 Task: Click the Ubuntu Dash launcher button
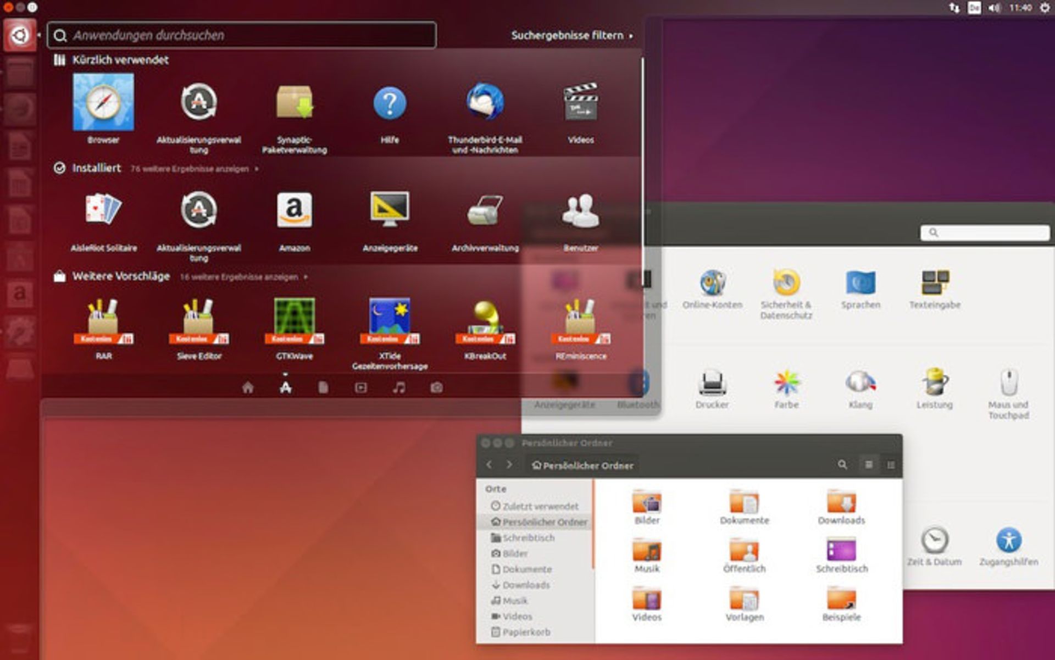click(20, 35)
